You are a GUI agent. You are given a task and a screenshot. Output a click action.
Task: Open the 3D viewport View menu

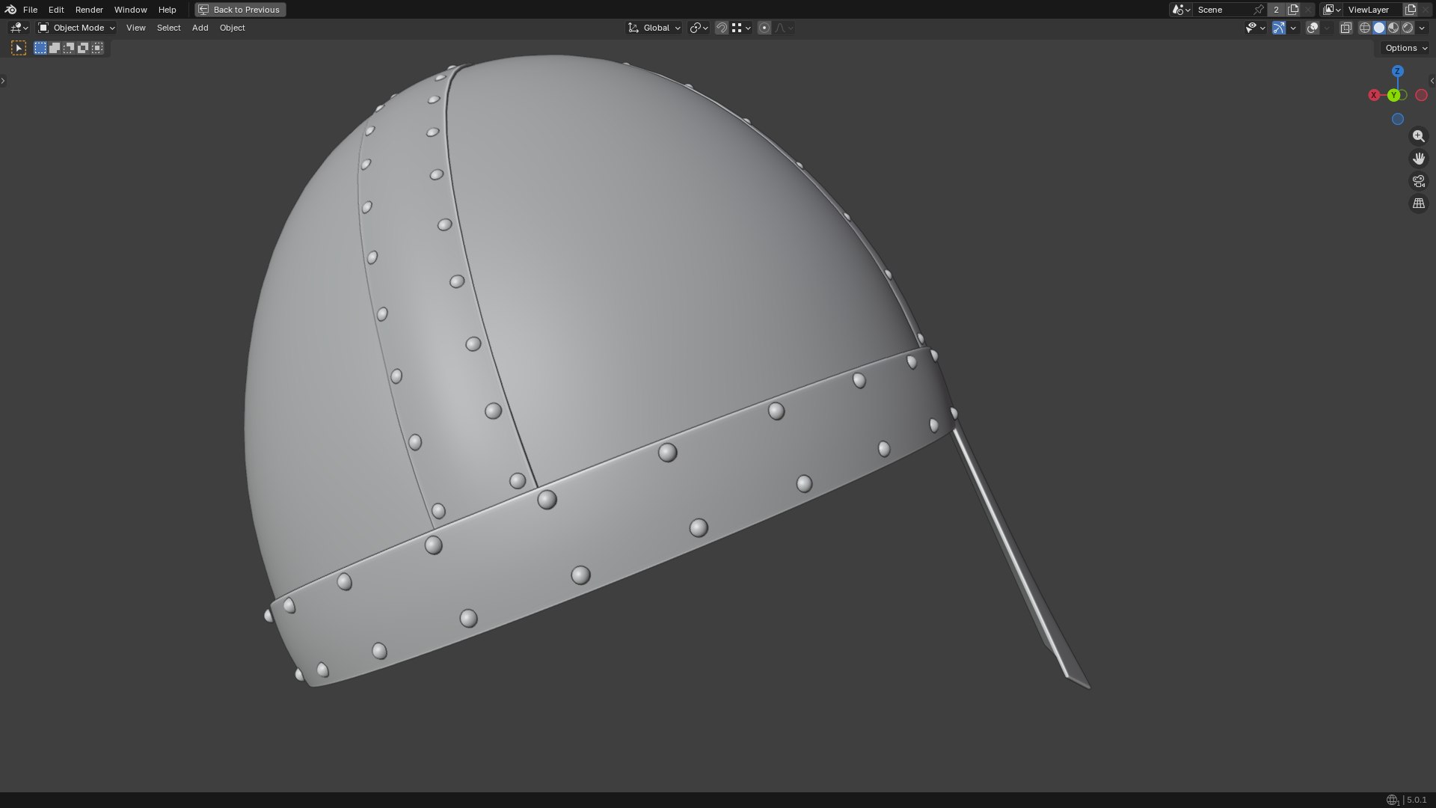(136, 28)
